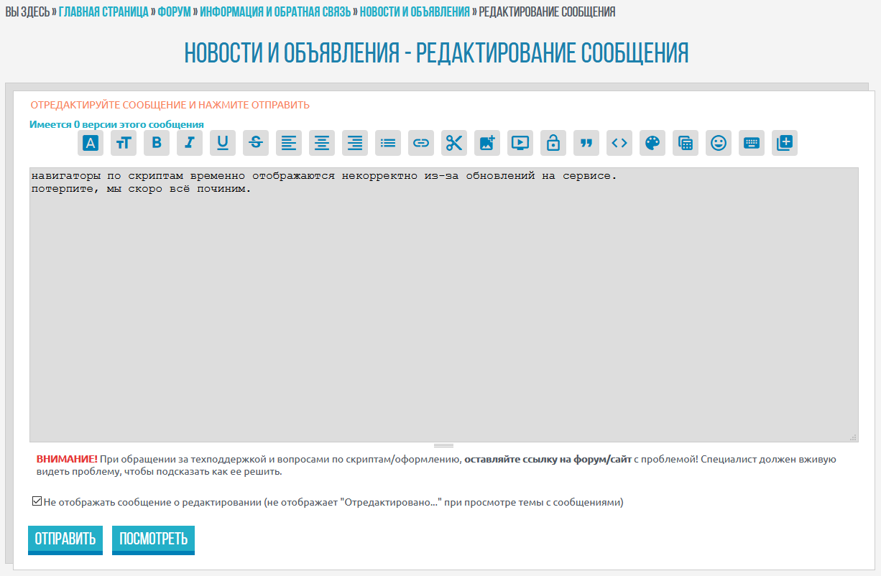The width and height of the screenshot is (881, 576).
Task: Click the textarea resize handle bar
Action: [x=444, y=445]
